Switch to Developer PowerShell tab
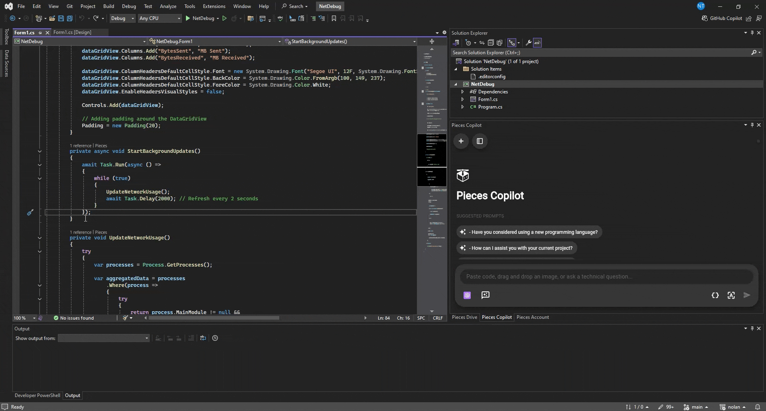766x411 pixels. 38,395
